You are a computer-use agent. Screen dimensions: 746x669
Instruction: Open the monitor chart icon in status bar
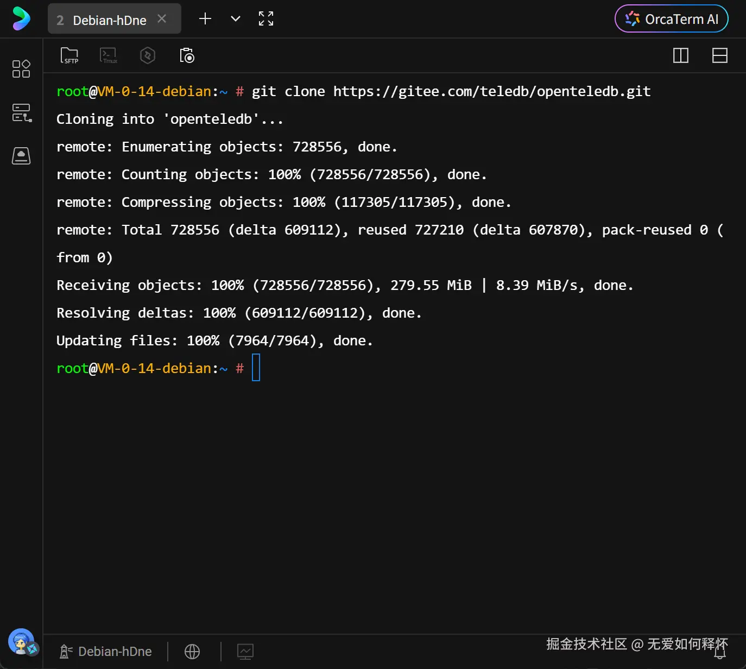(x=245, y=652)
